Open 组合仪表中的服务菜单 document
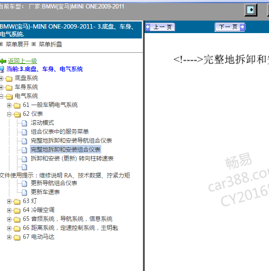 coord(60,131)
